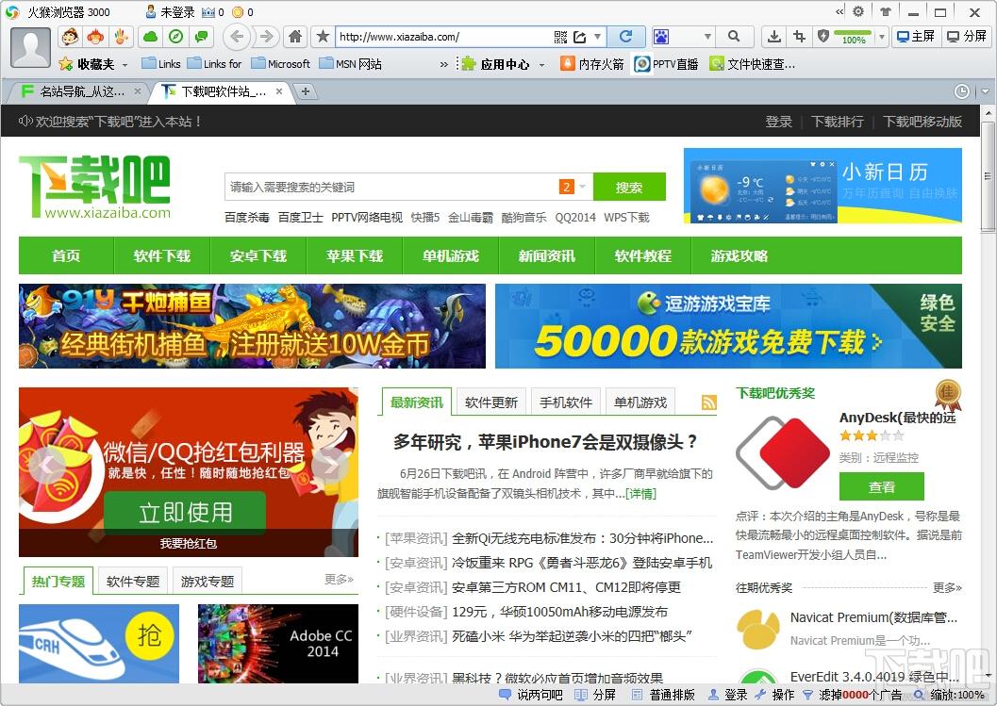The image size is (997, 706).
Task: Open a new tab with plus button
Action: [306, 91]
